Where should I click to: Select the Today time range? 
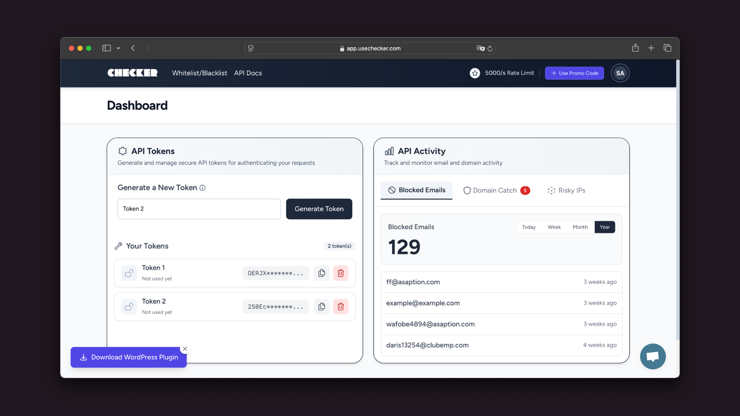pos(528,227)
